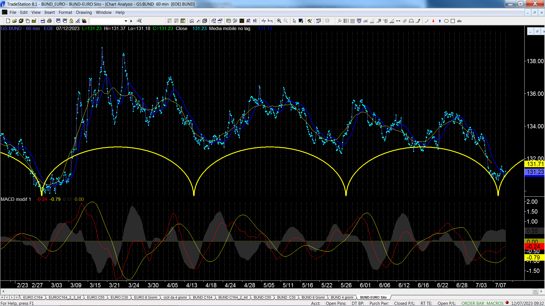Image resolution: width=545 pixels, height=306 pixels.
Task: Select the blue up arrow tool
Action: [x=440, y=21]
